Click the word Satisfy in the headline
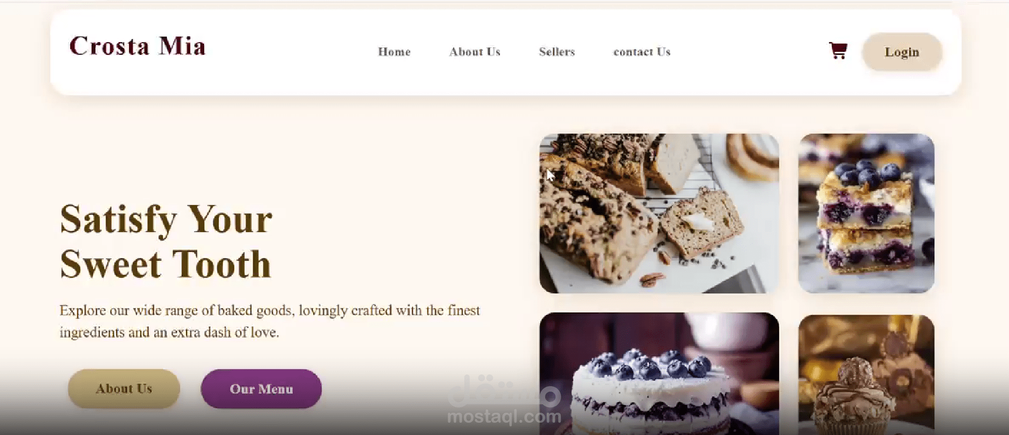The width and height of the screenshot is (1009, 435). point(118,220)
